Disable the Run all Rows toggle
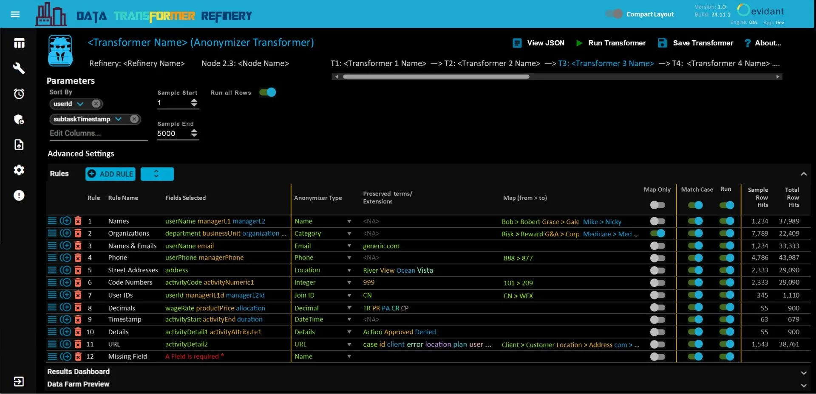 268,92
